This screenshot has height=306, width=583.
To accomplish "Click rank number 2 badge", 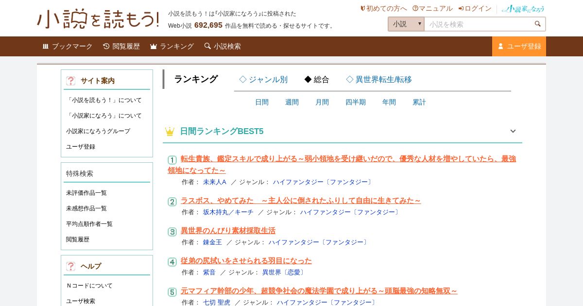I will [172, 202].
